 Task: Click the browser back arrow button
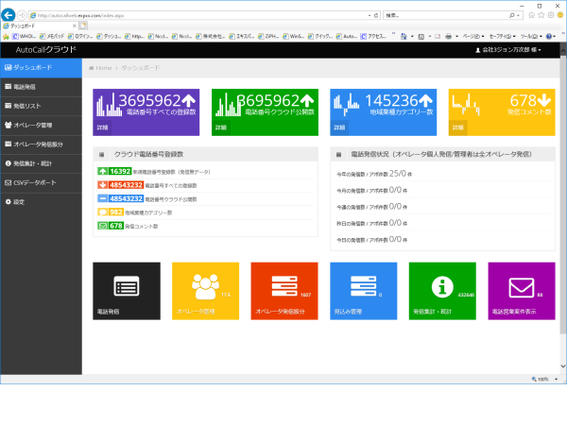(x=9, y=16)
